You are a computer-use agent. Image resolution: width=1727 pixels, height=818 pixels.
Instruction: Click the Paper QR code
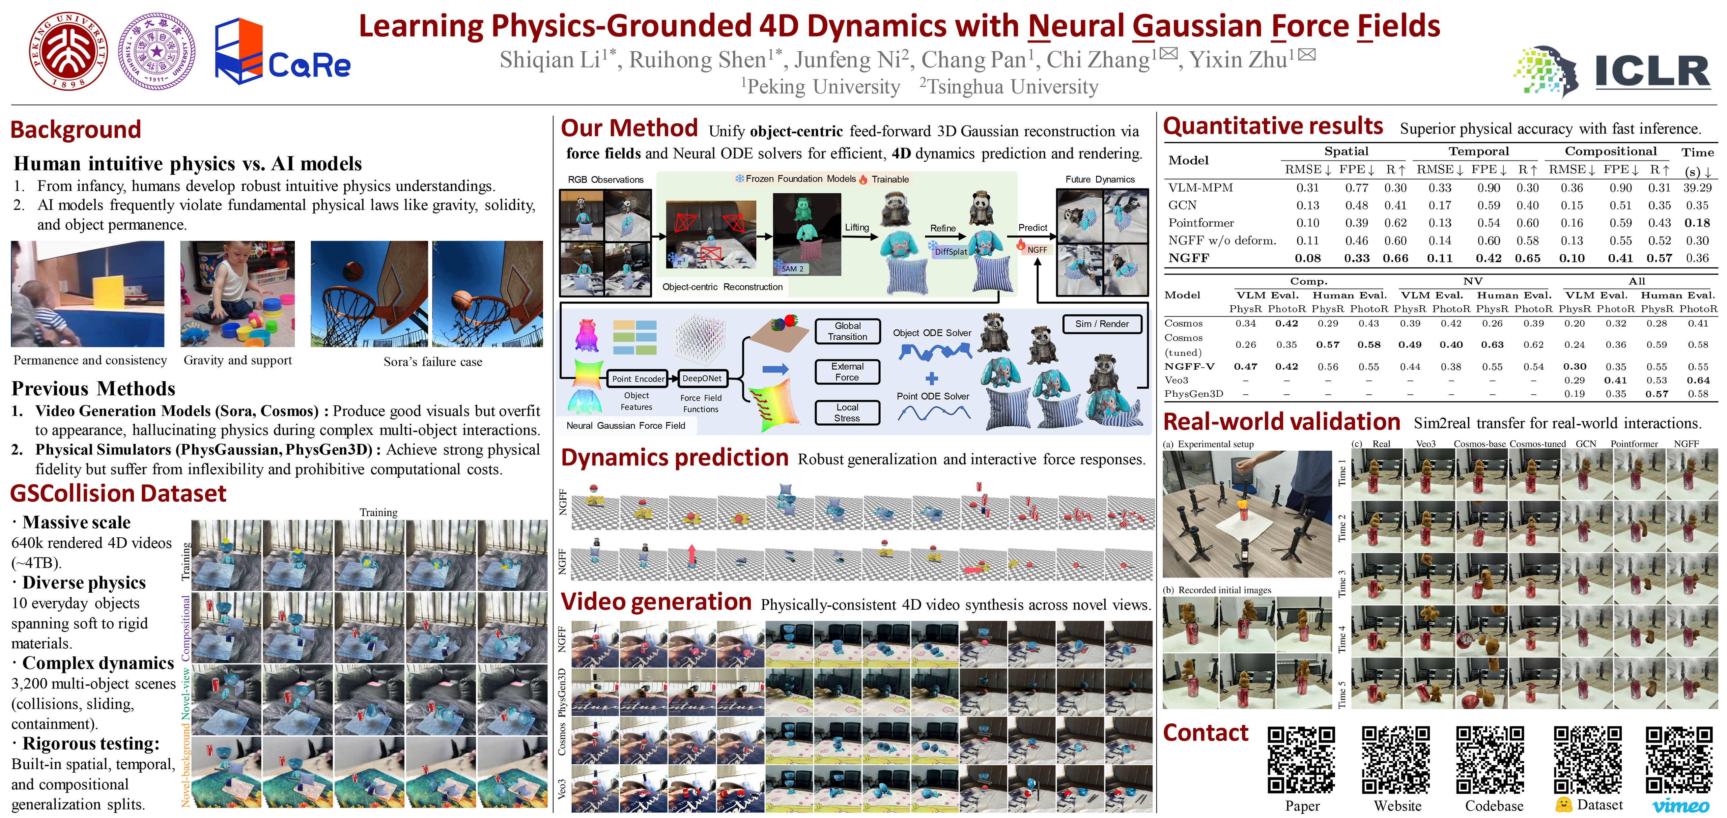(x=1301, y=760)
